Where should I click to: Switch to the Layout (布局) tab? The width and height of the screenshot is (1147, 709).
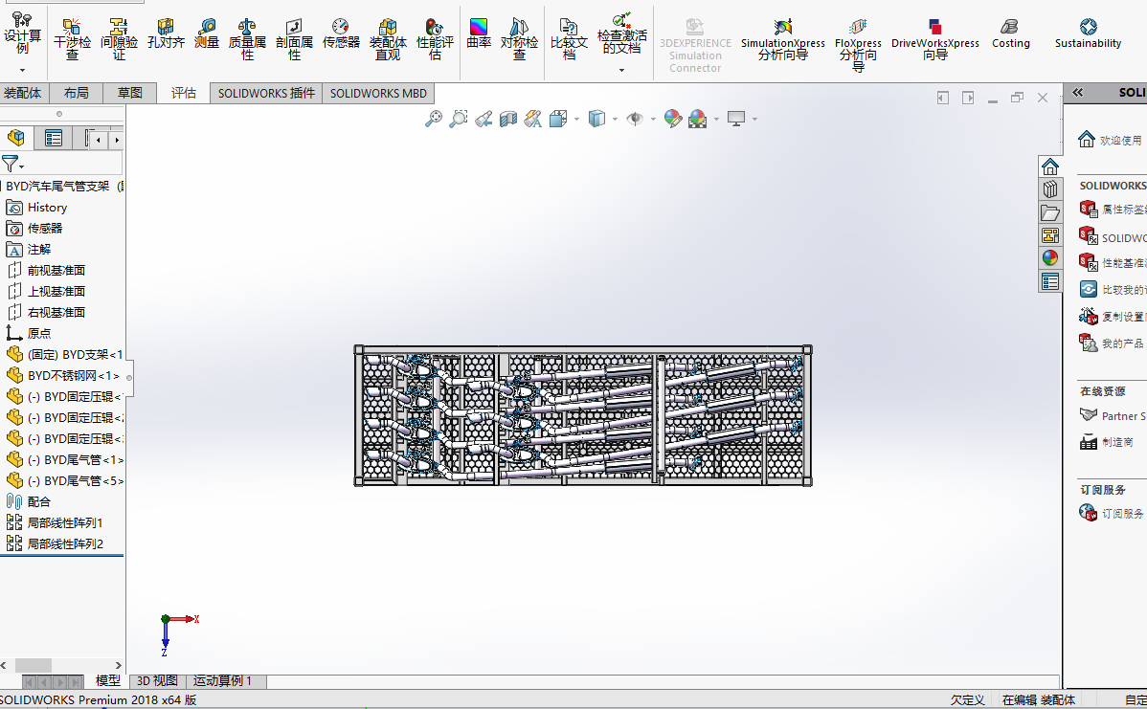pyautogui.click(x=76, y=93)
